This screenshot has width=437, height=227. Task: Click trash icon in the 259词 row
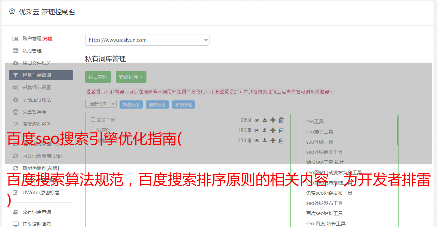click(x=281, y=141)
